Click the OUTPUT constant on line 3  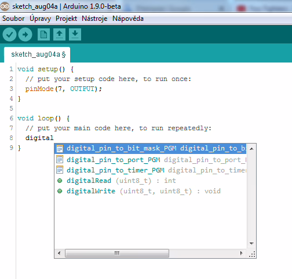coord(82,89)
